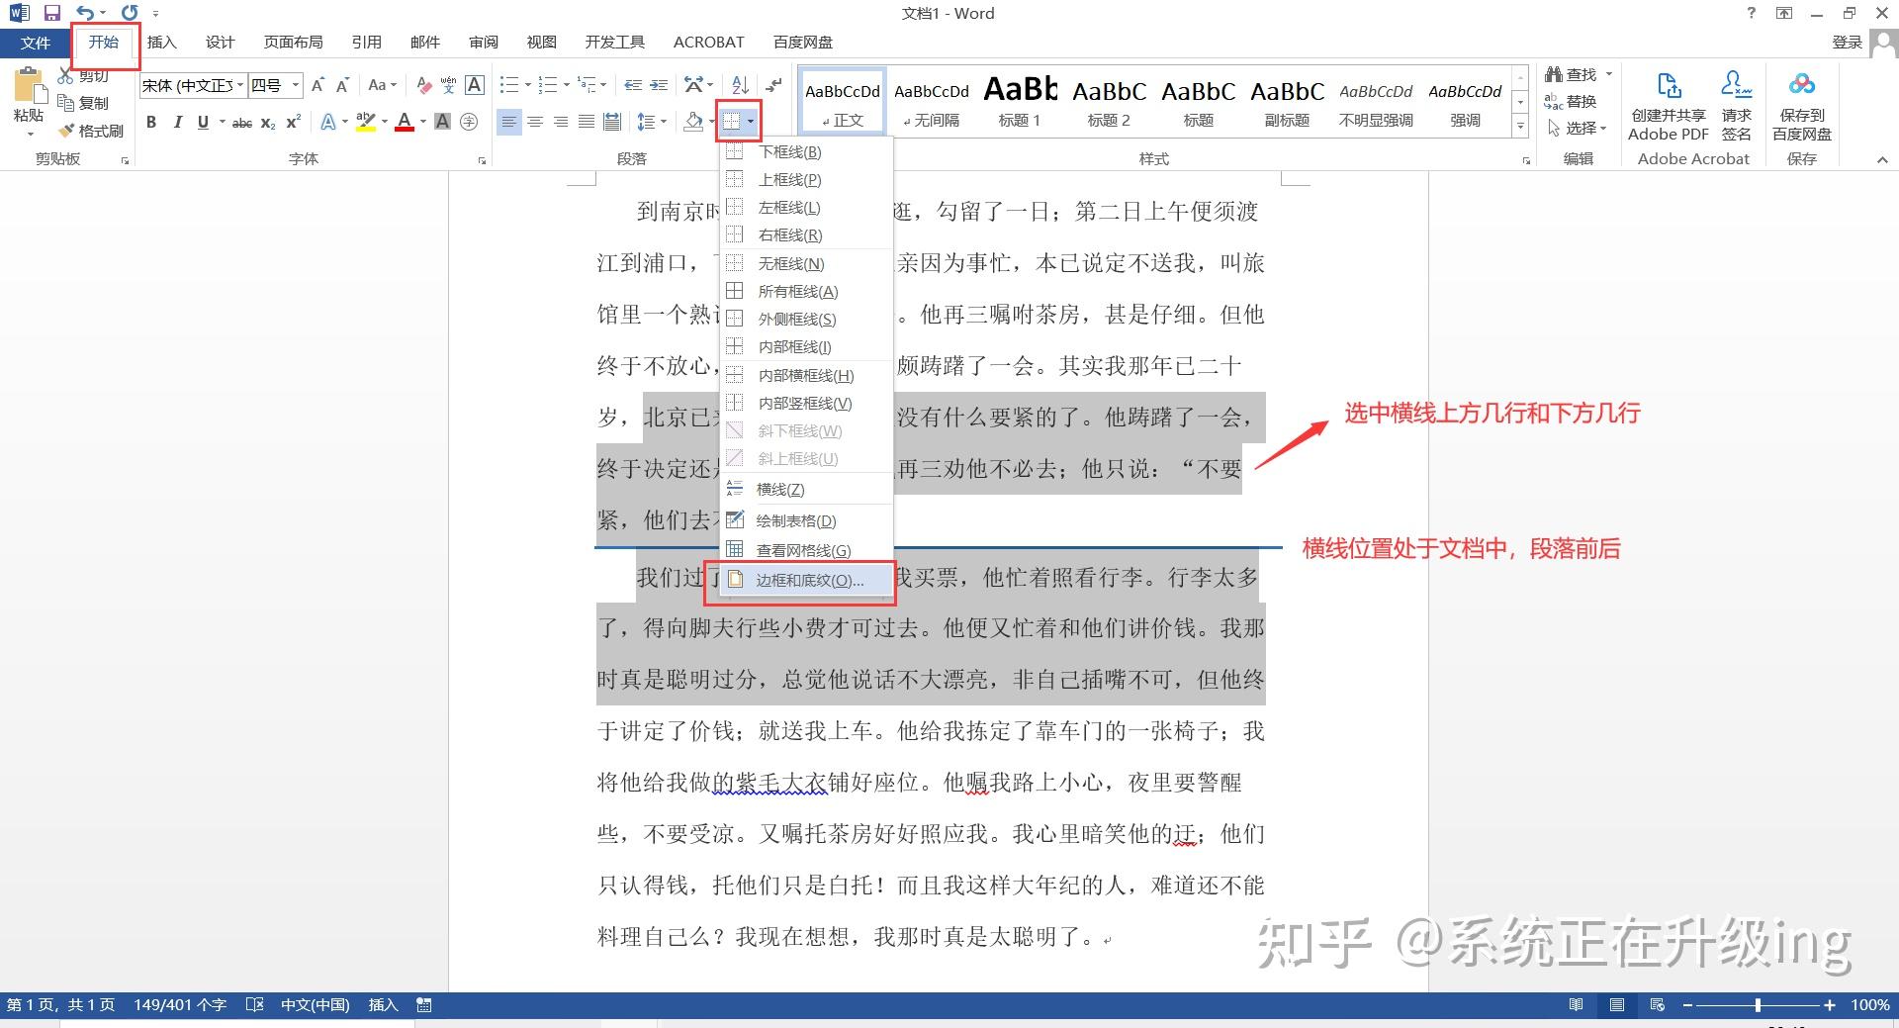Click the Numbering list icon
The width and height of the screenshot is (1899, 1028).
pos(547,86)
